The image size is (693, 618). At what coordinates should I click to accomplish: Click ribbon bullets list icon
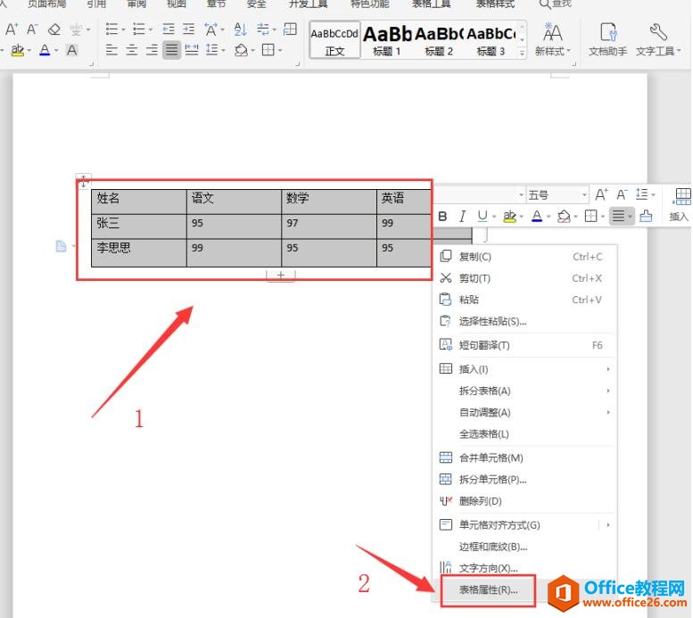111,29
